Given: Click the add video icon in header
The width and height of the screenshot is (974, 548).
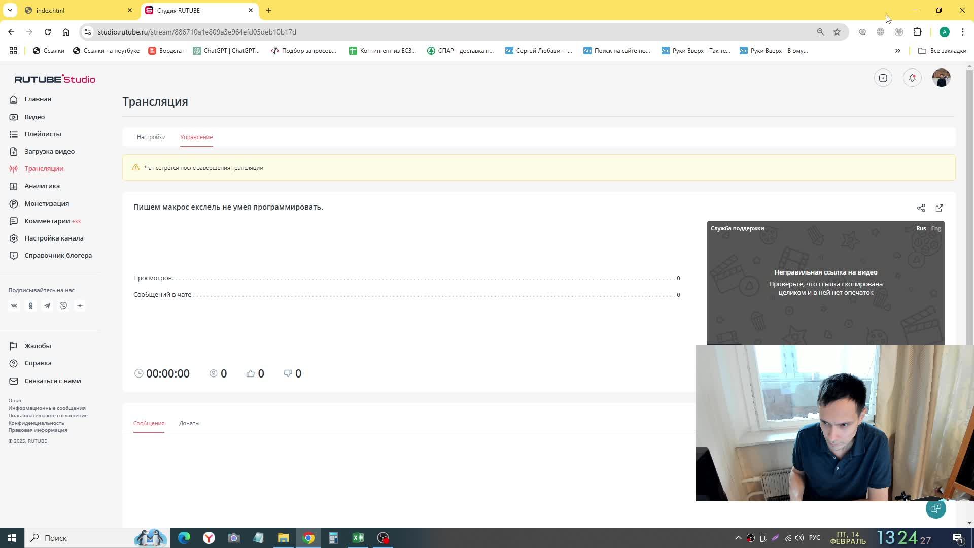Looking at the screenshot, I should pos(883,78).
